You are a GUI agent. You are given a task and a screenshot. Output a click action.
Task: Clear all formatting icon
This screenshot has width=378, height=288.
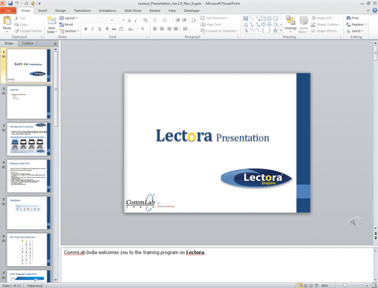point(145,20)
